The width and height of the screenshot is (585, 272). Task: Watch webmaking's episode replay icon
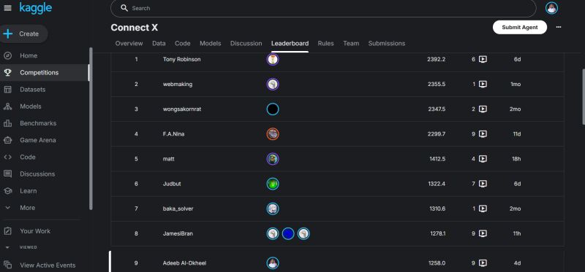483,84
